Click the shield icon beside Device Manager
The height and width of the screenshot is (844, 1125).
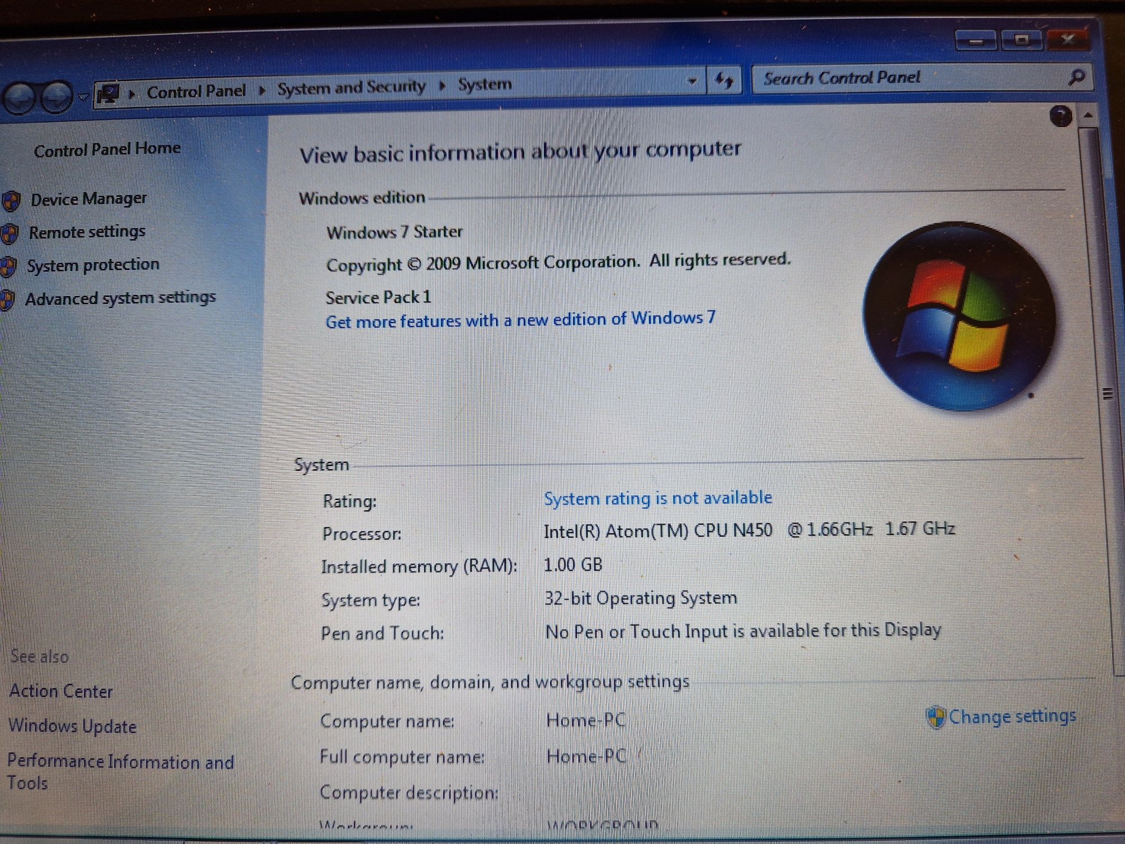click(x=11, y=201)
